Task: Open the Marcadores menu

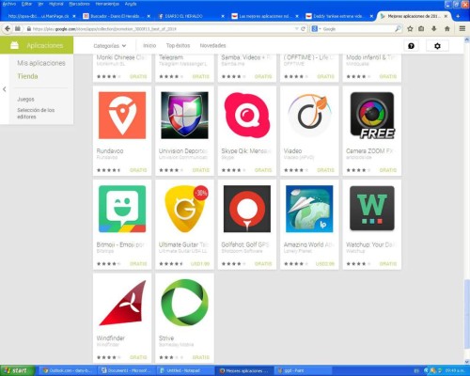Action: click(x=79, y=4)
